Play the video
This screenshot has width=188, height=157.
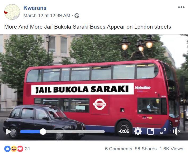pyautogui.click(x=8, y=132)
